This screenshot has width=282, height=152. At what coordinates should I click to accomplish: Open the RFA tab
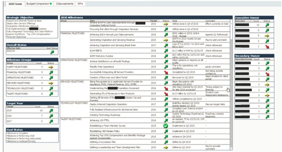click(80, 4)
